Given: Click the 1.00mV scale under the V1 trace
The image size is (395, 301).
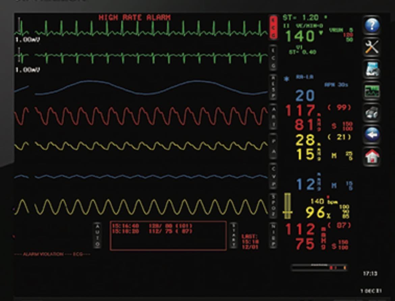Looking at the screenshot, I should click(27, 70).
